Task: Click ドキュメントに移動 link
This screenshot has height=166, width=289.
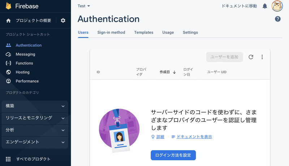Action: [239, 6]
